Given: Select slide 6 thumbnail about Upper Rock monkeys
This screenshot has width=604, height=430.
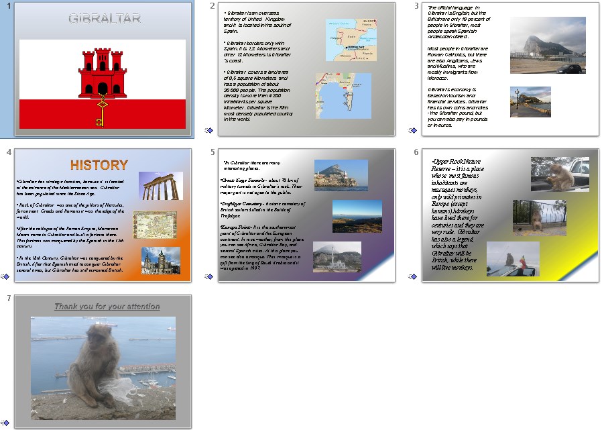Looking at the screenshot, I should coord(510,215).
